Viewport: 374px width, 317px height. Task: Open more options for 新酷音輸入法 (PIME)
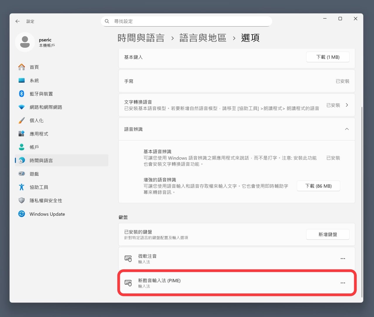pyautogui.click(x=343, y=283)
